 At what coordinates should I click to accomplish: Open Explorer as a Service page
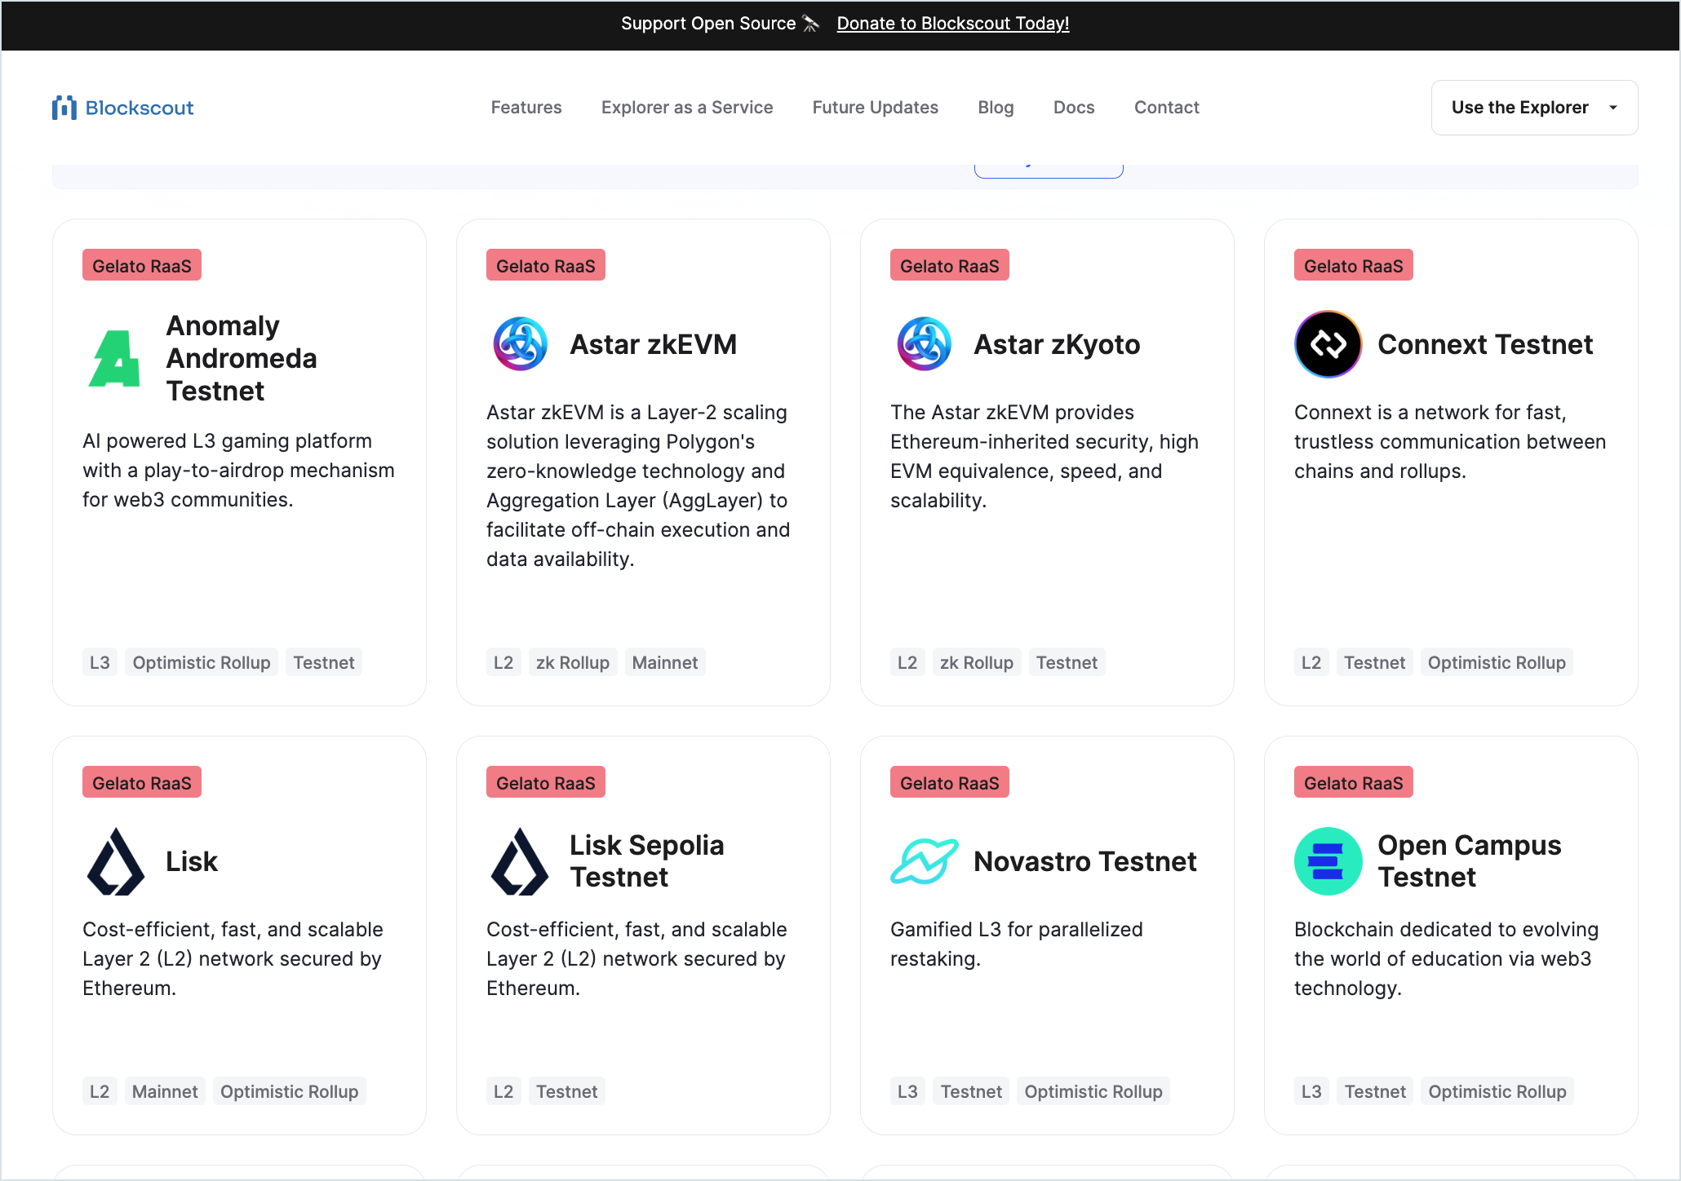coord(687,108)
